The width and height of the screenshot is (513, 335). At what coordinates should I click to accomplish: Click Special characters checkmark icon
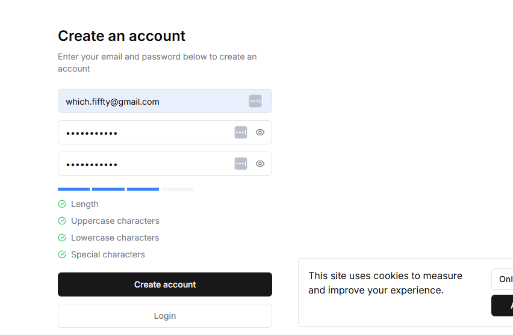click(x=62, y=254)
